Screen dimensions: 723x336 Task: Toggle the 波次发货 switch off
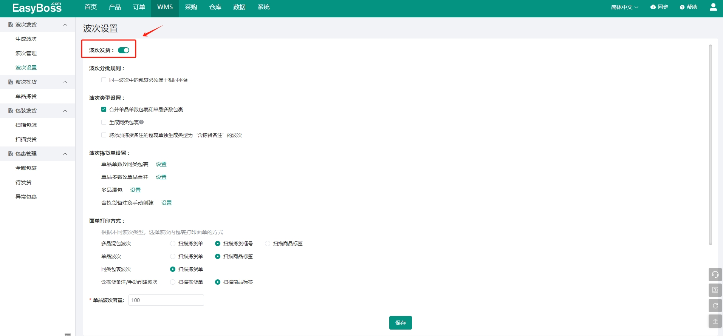[124, 50]
